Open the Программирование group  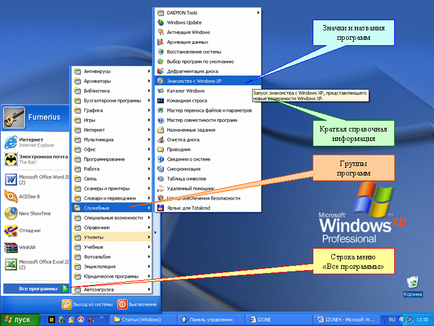pos(112,159)
